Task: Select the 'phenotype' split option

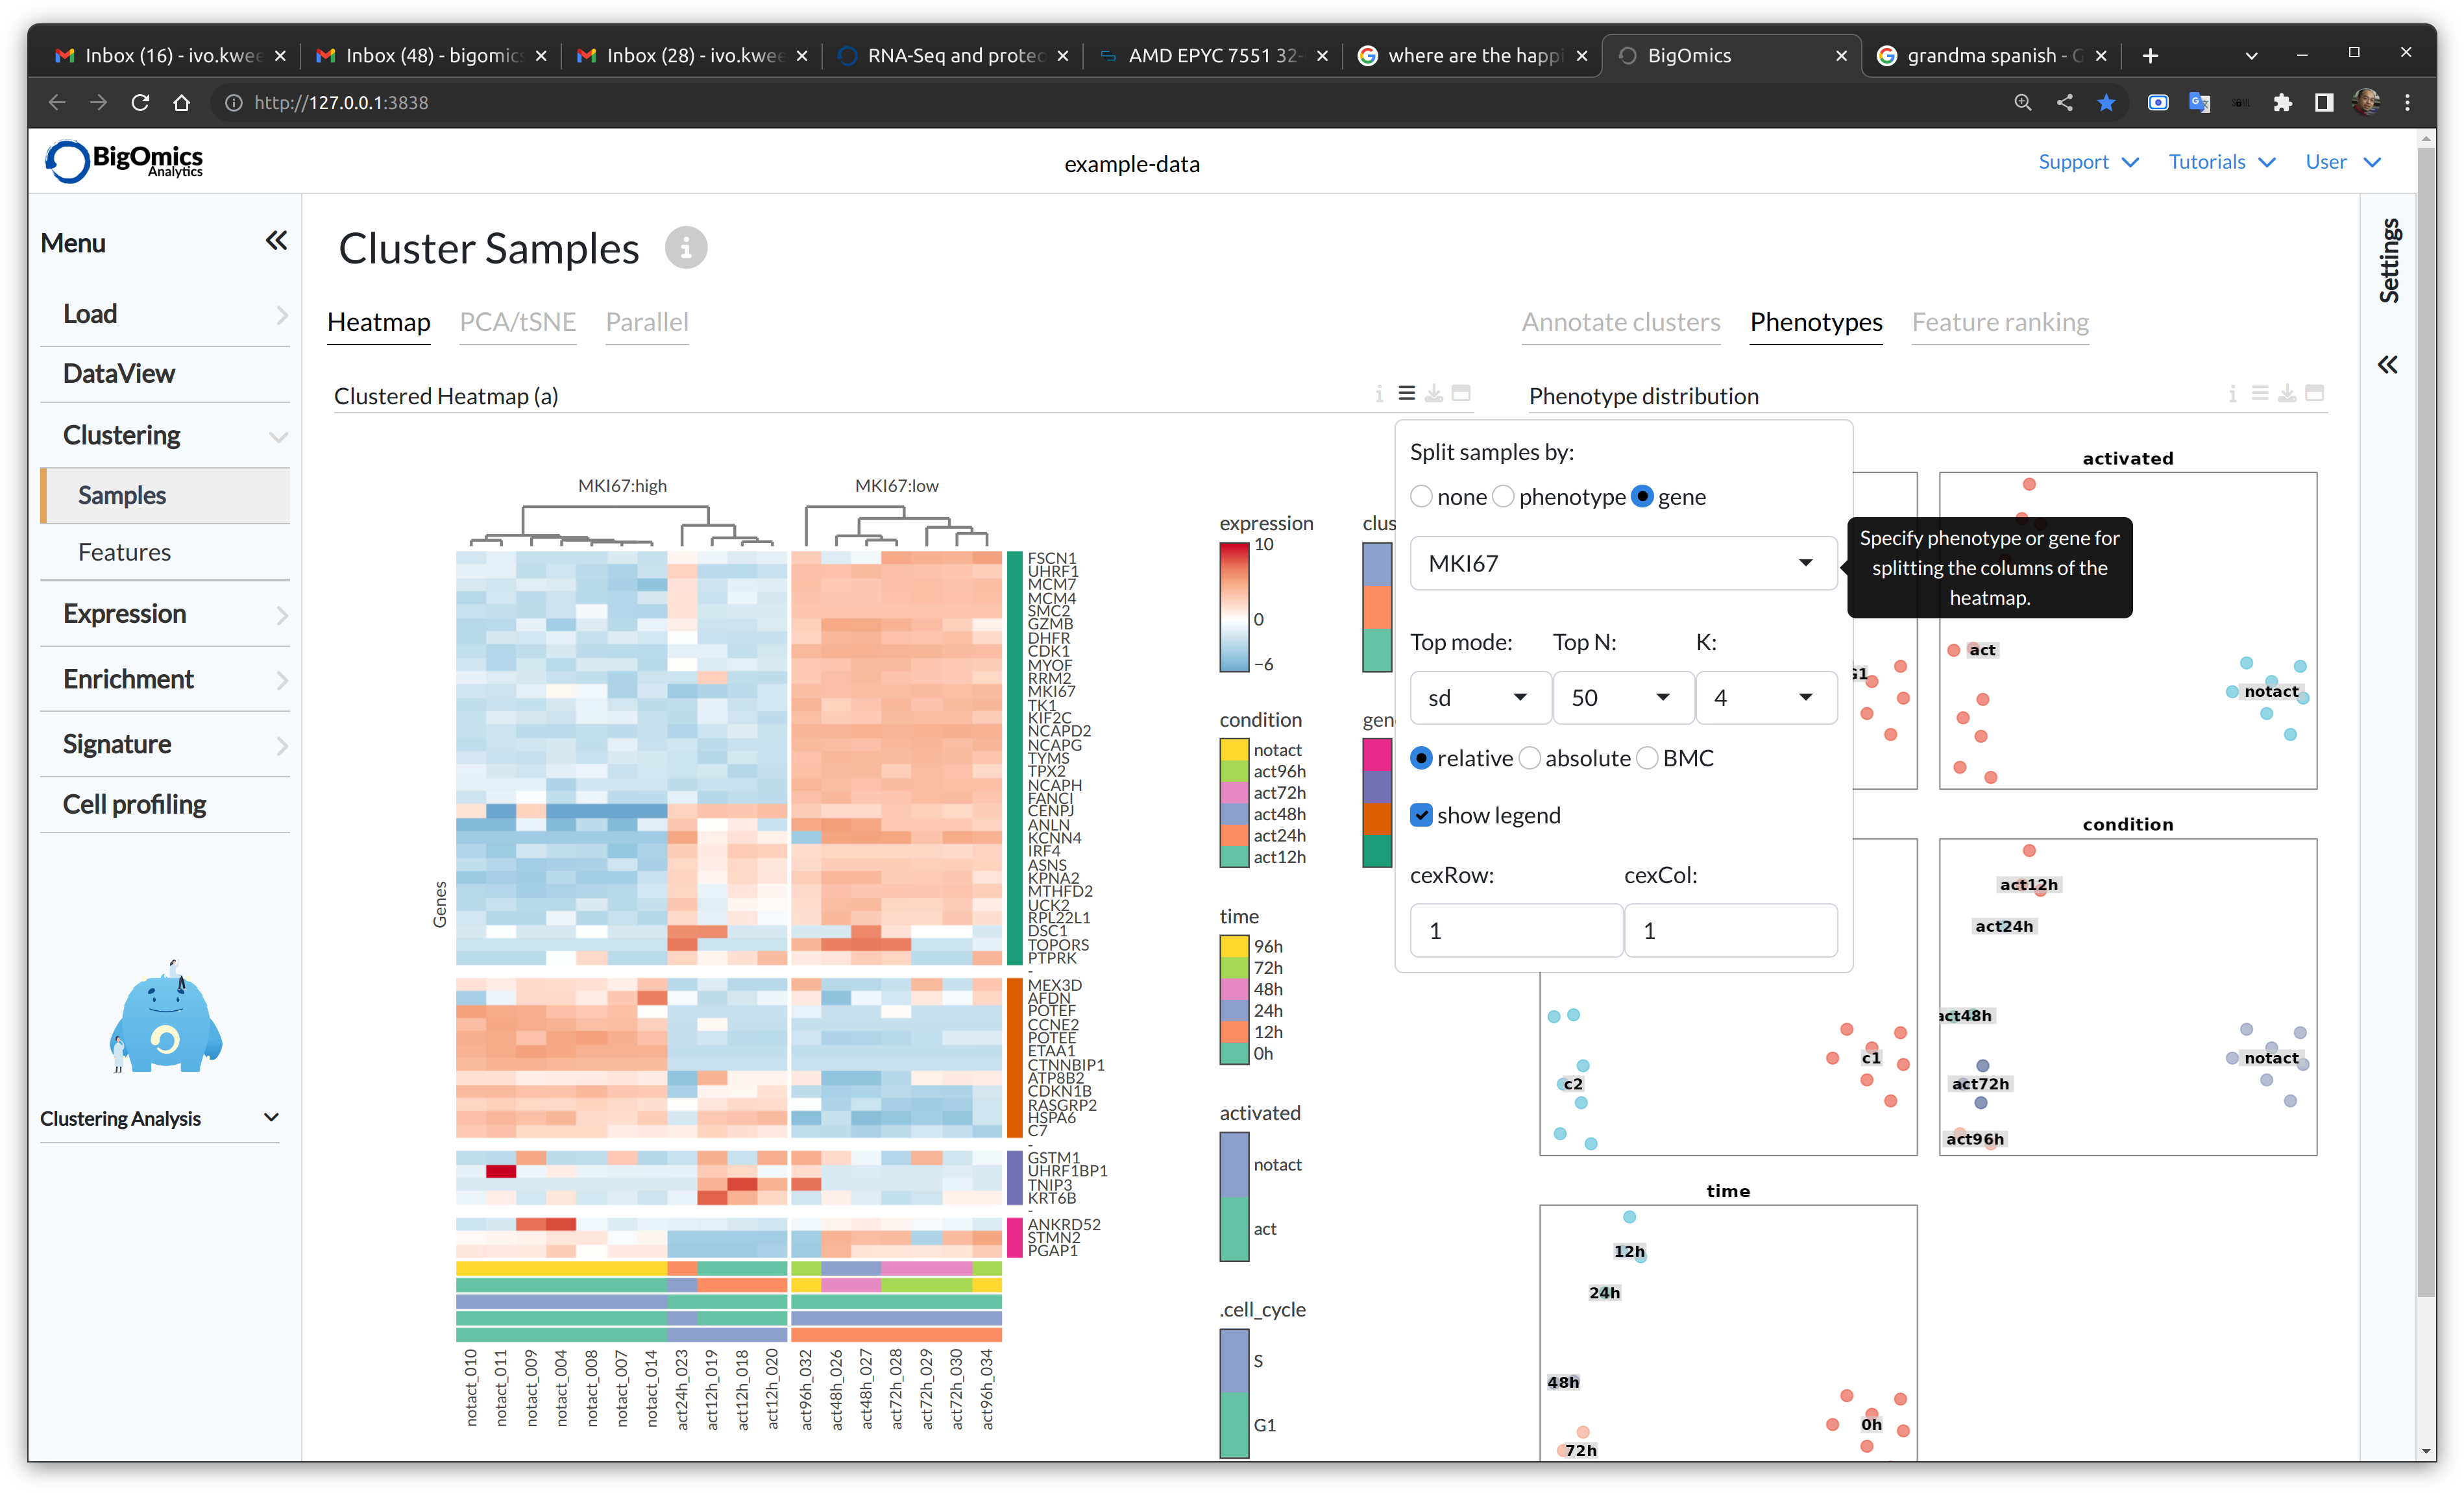Action: [1503, 496]
